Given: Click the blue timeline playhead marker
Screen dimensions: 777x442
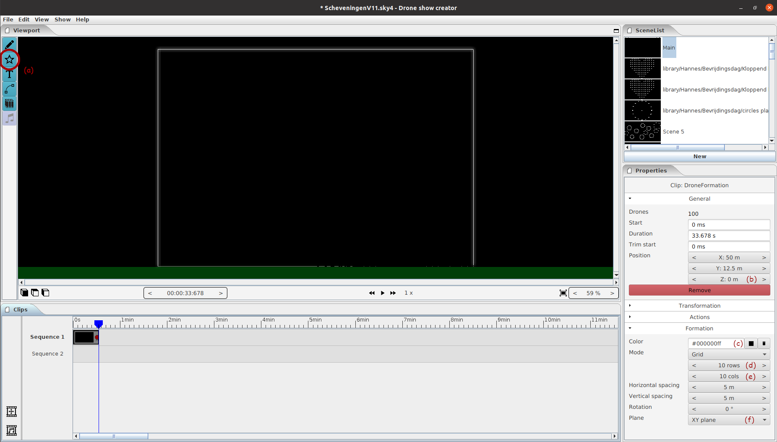Looking at the screenshot, I should click(x=98, y=324).
